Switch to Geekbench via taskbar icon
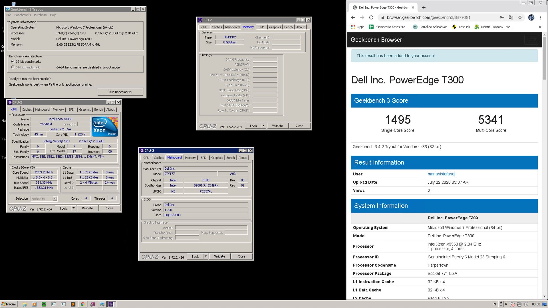This screenshot has height=308, width=548. tap(102, 304)
